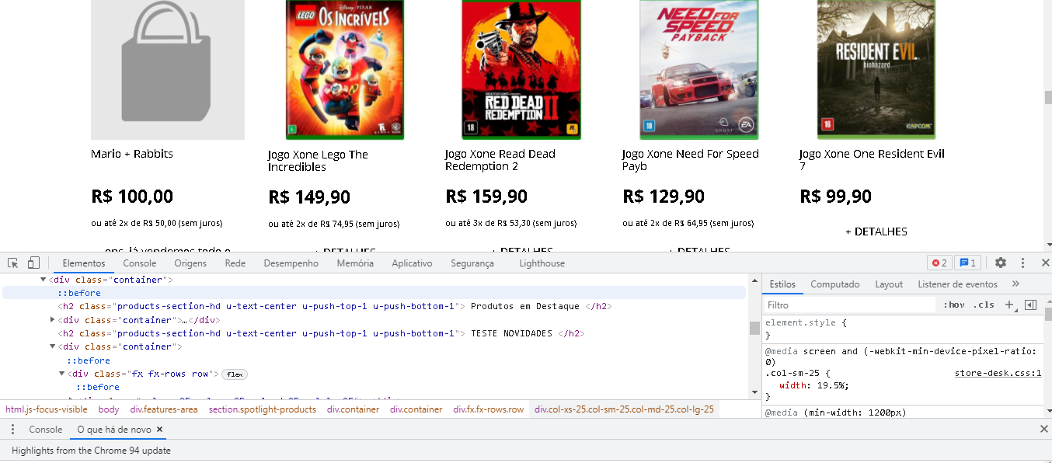Toggle device toolbar emulation icon
1052x463 pixels.
click(33, 263)
